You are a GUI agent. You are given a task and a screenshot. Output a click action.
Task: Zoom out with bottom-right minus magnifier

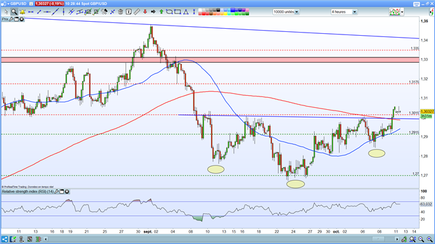coord(421,240)
